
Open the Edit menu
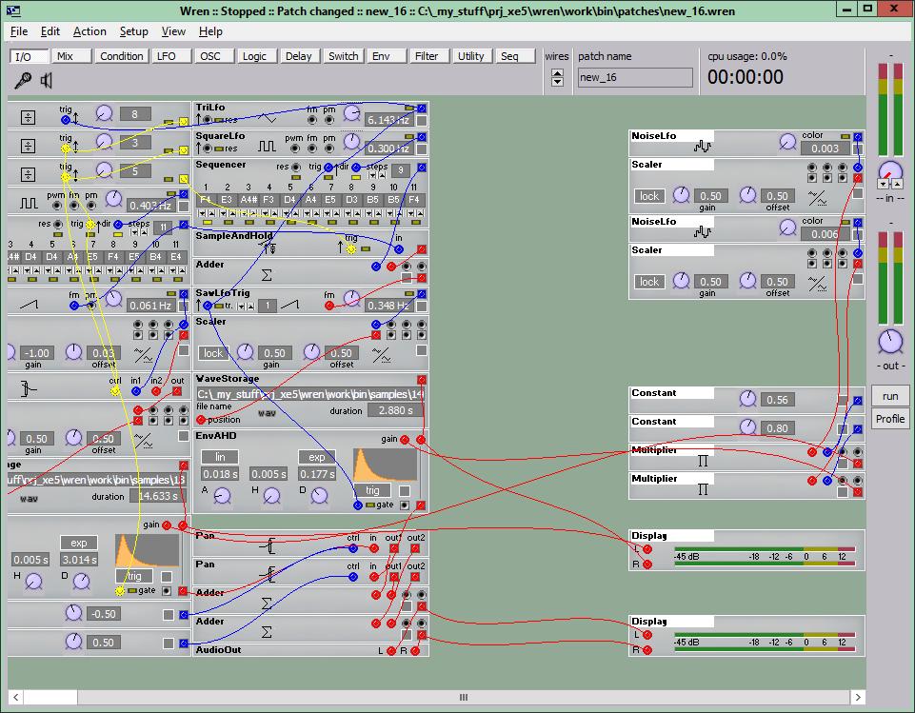coord(50,31)
